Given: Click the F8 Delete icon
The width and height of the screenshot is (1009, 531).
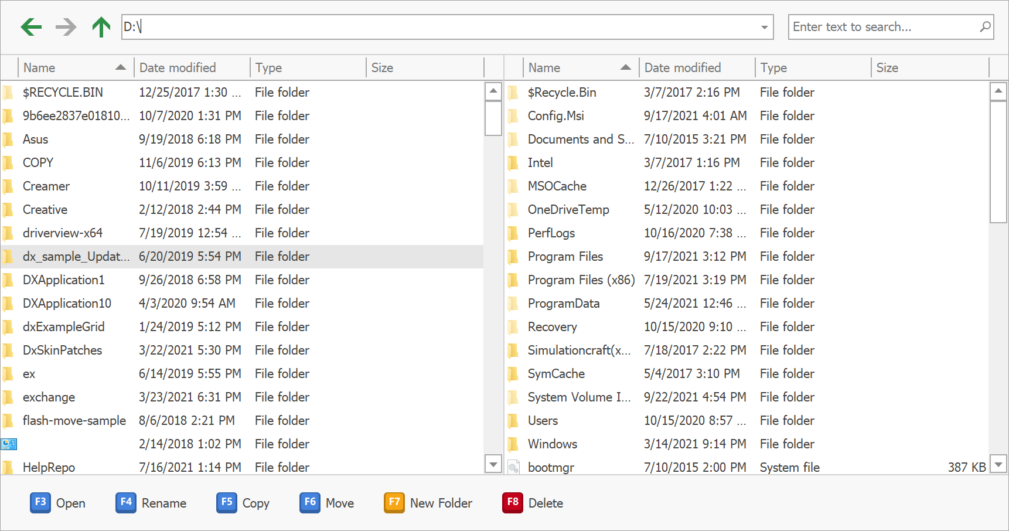Looking at the screenshot, I should coord(513,503).
